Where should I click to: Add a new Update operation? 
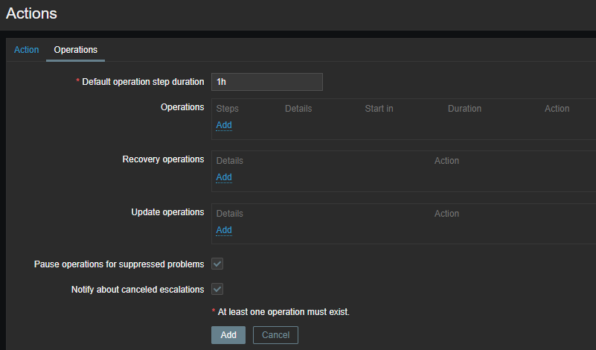pyautogui.click(x=224, y=230)
